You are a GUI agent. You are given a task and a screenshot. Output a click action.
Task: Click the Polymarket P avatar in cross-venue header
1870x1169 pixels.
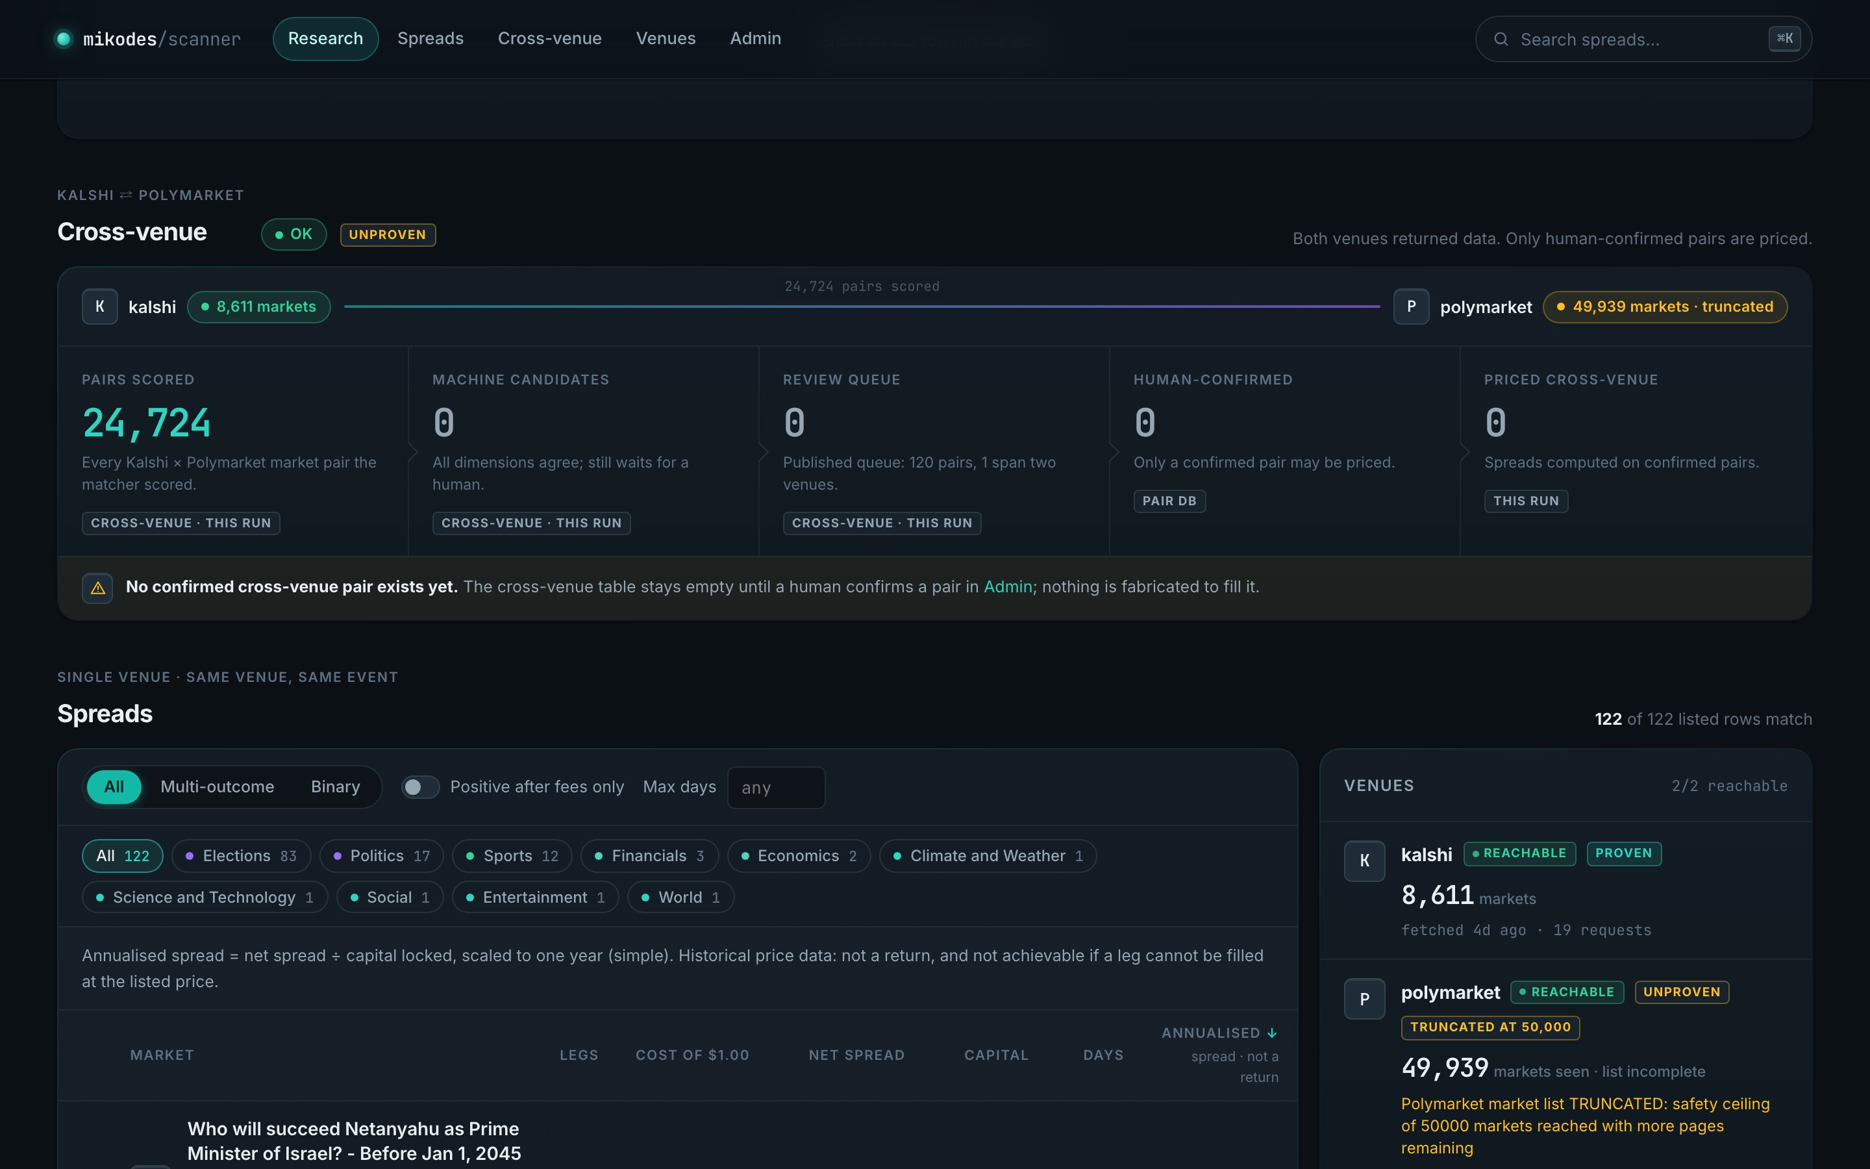1411,307
